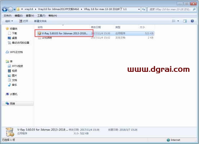Click the large installer icon in details pane
Image resolution: width=199 pixels, height=144 pixels.
(10, 132)
